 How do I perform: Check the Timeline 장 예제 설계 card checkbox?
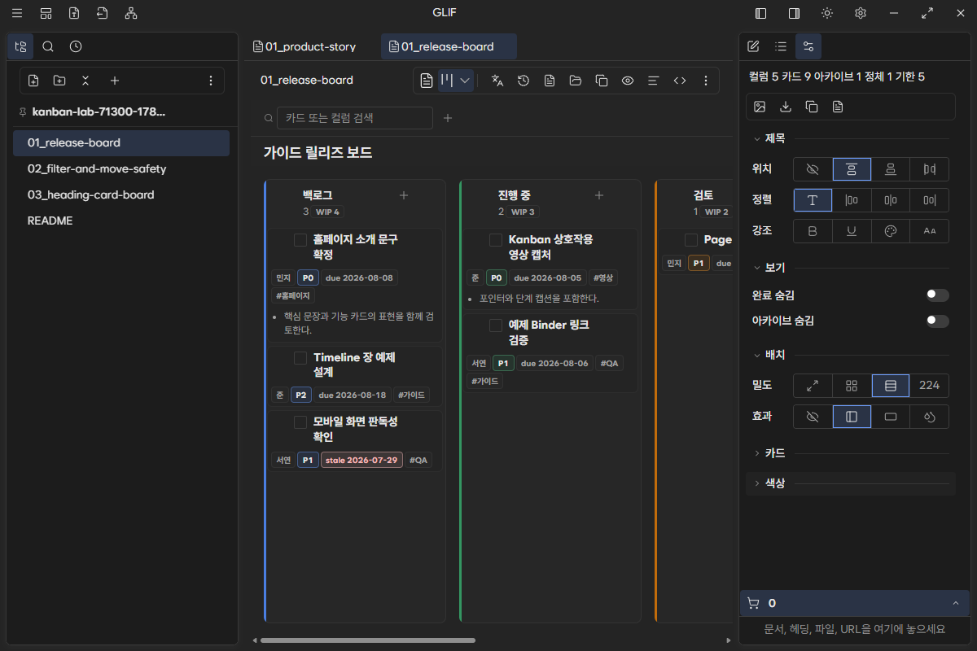[300, 358]
